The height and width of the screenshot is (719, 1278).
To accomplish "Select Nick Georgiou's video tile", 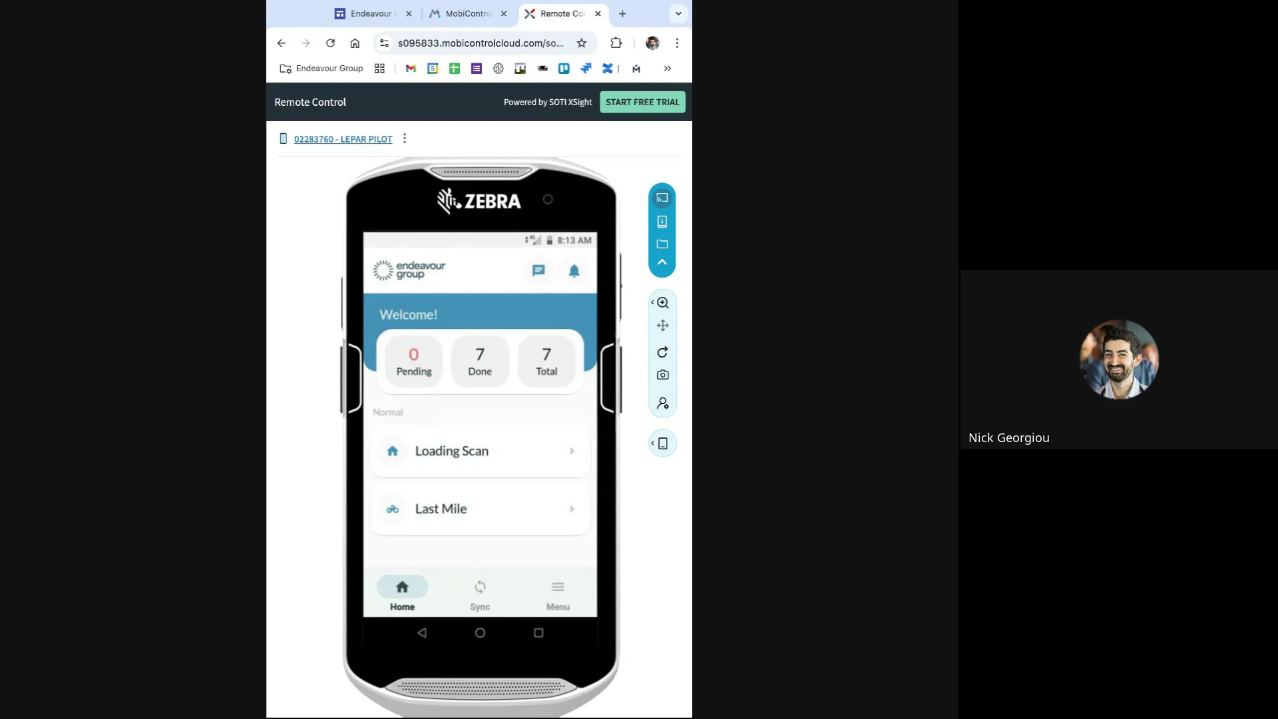I will coord(1119,359).
